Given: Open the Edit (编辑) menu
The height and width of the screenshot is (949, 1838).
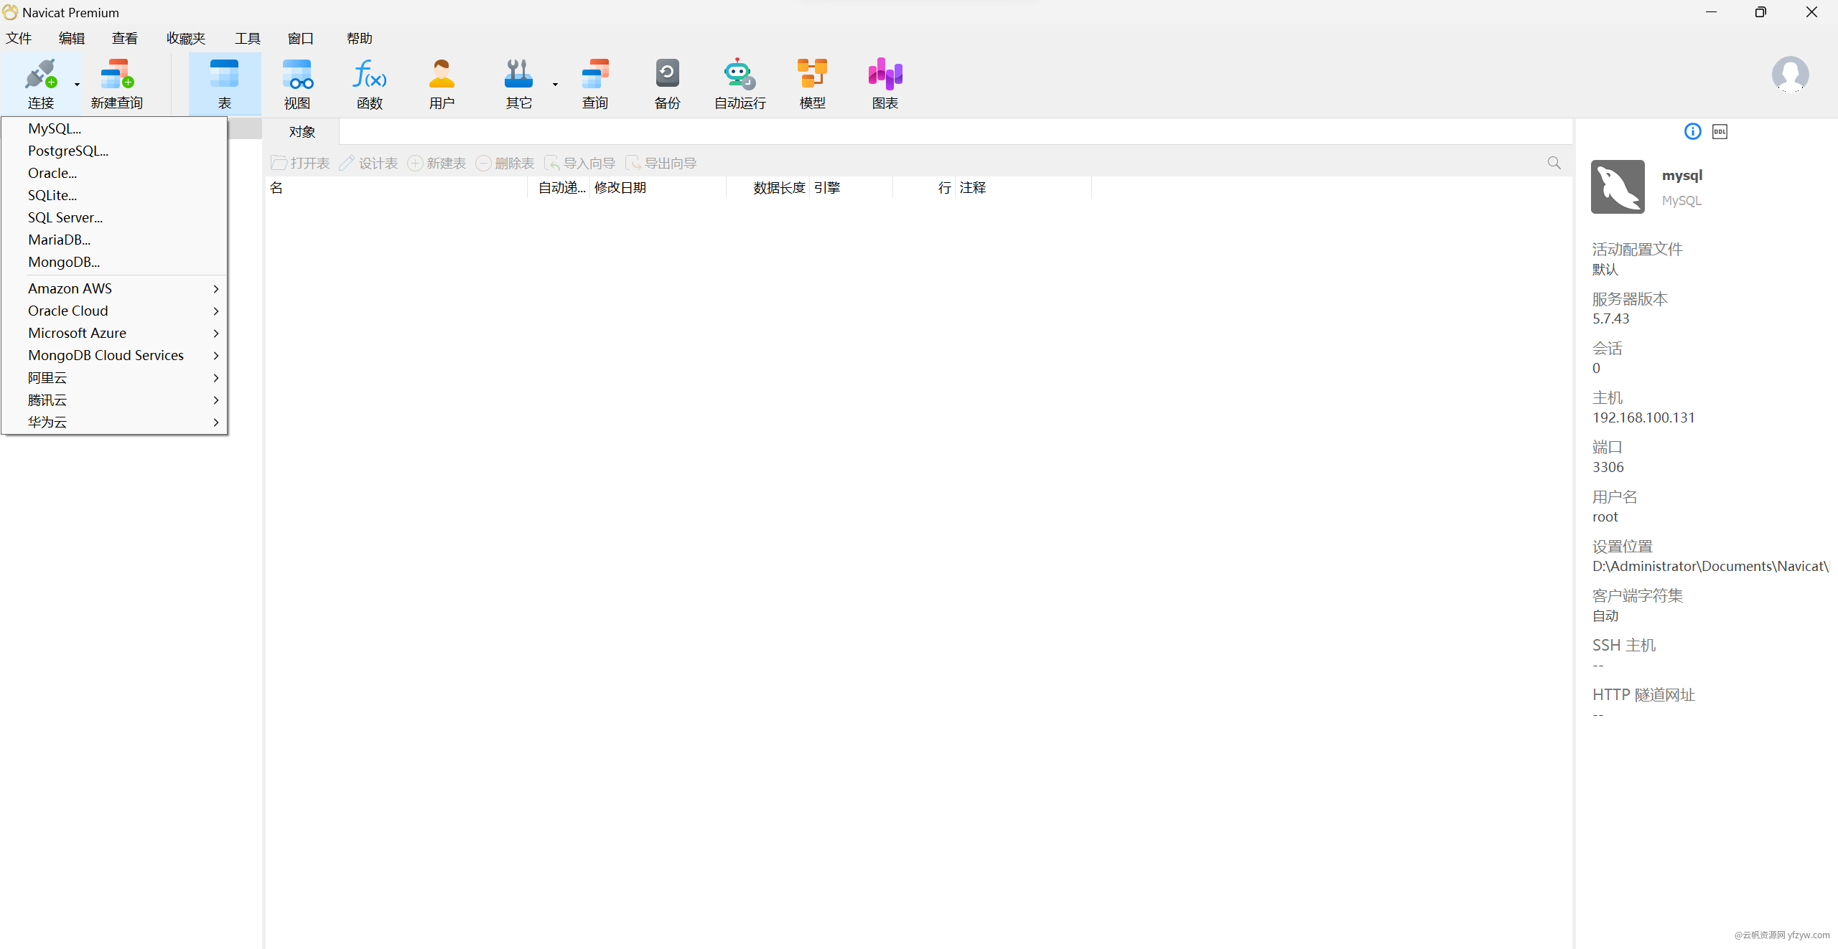Looking at the screenshot, I should tap(72, 38).
